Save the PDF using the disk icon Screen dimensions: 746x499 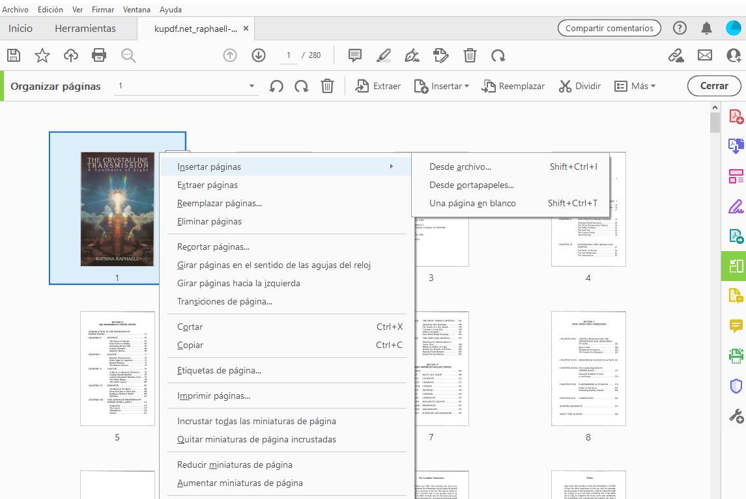(x=13, y=55)
